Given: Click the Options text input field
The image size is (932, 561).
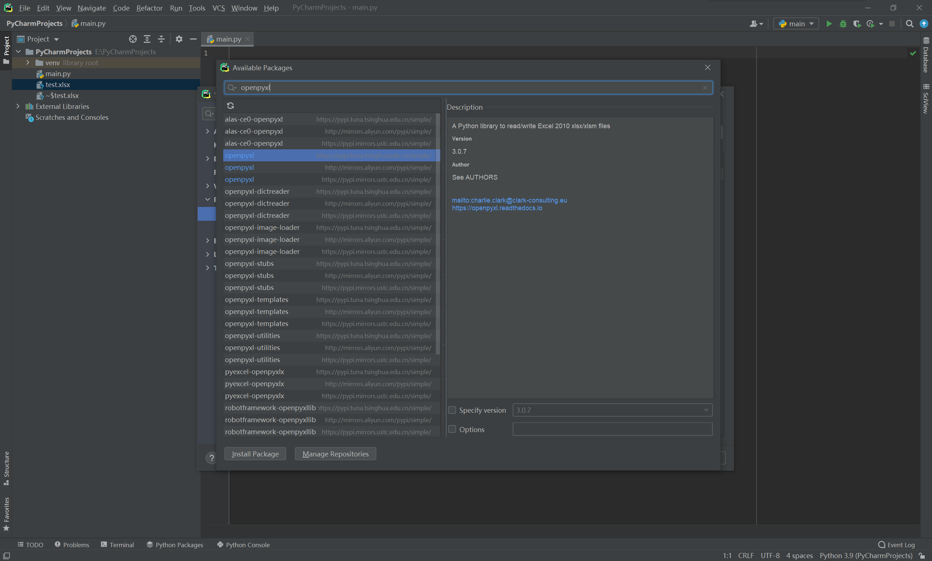Looking at the screenshot, I should 612,429.
